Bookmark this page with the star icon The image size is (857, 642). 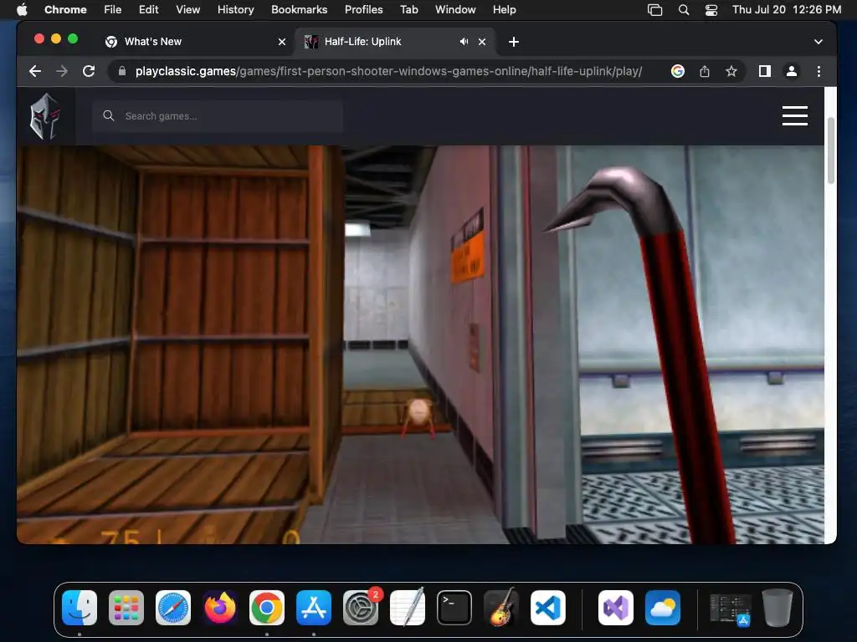[x=731, y=71]
